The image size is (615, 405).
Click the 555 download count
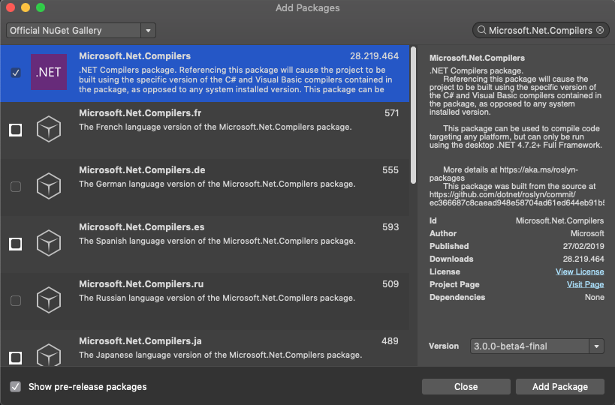(x=390, y=170)
